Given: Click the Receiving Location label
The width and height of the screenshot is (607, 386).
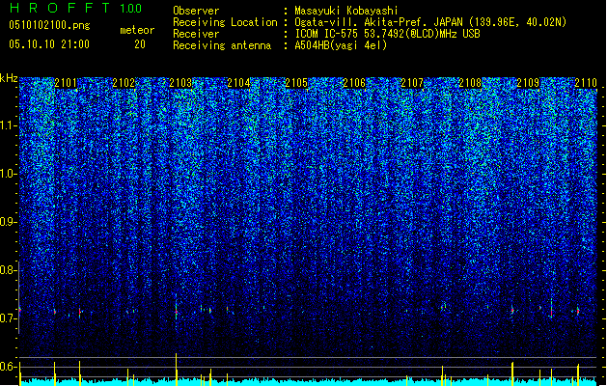Looking at the screenshot, I should click(225, 22).
